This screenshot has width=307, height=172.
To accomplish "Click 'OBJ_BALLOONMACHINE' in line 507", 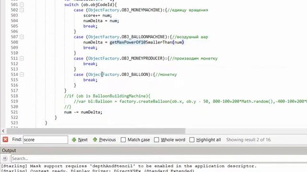I will click(143, 37).
